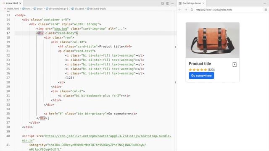Click the card-img-top img line
Screen dimensions: 269x151
pyautogui.click(x=81, y=29)
